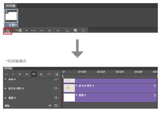163x114 pixels.
Task: Open the music note menu on 音轨
Action: (56, 106)
